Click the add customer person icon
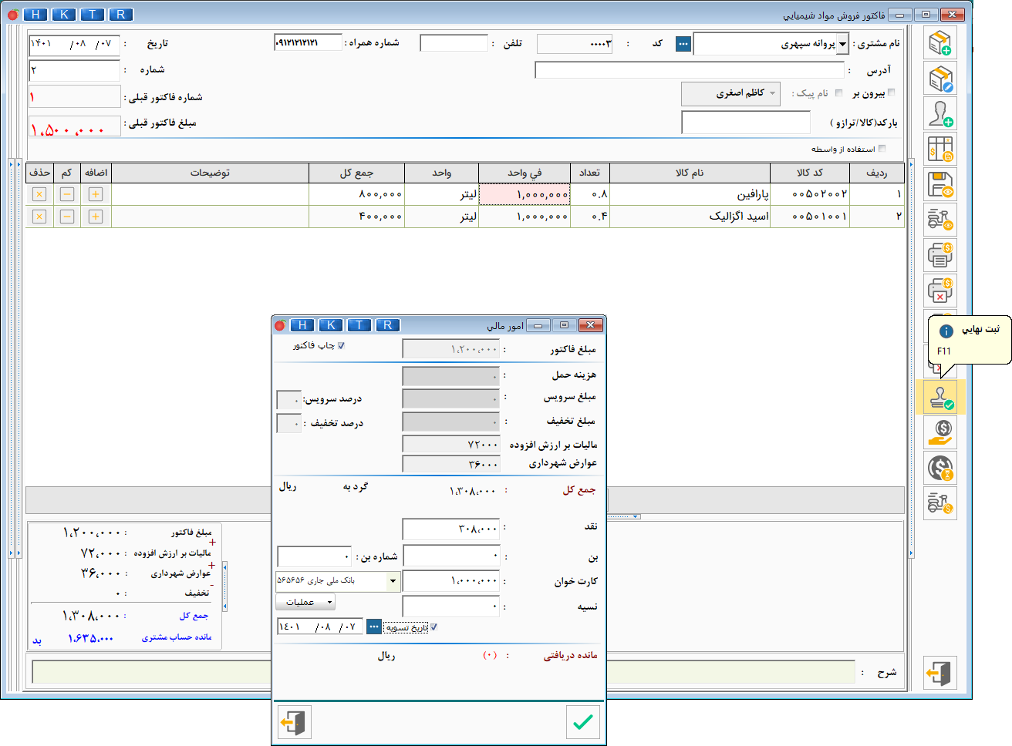This screenshot has height=746, width=1012. tap(939, 114)
